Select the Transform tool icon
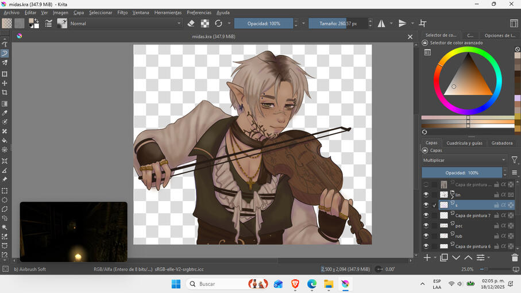521x293 pixels. (5, 74)
